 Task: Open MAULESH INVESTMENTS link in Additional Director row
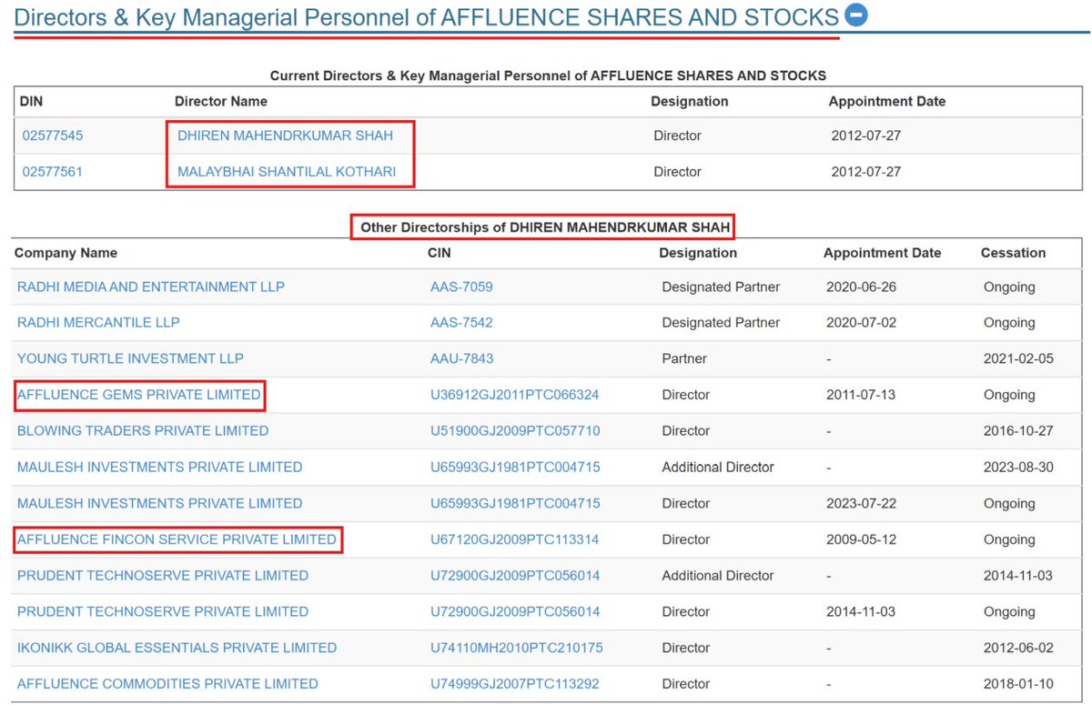(x=159, y=468)
